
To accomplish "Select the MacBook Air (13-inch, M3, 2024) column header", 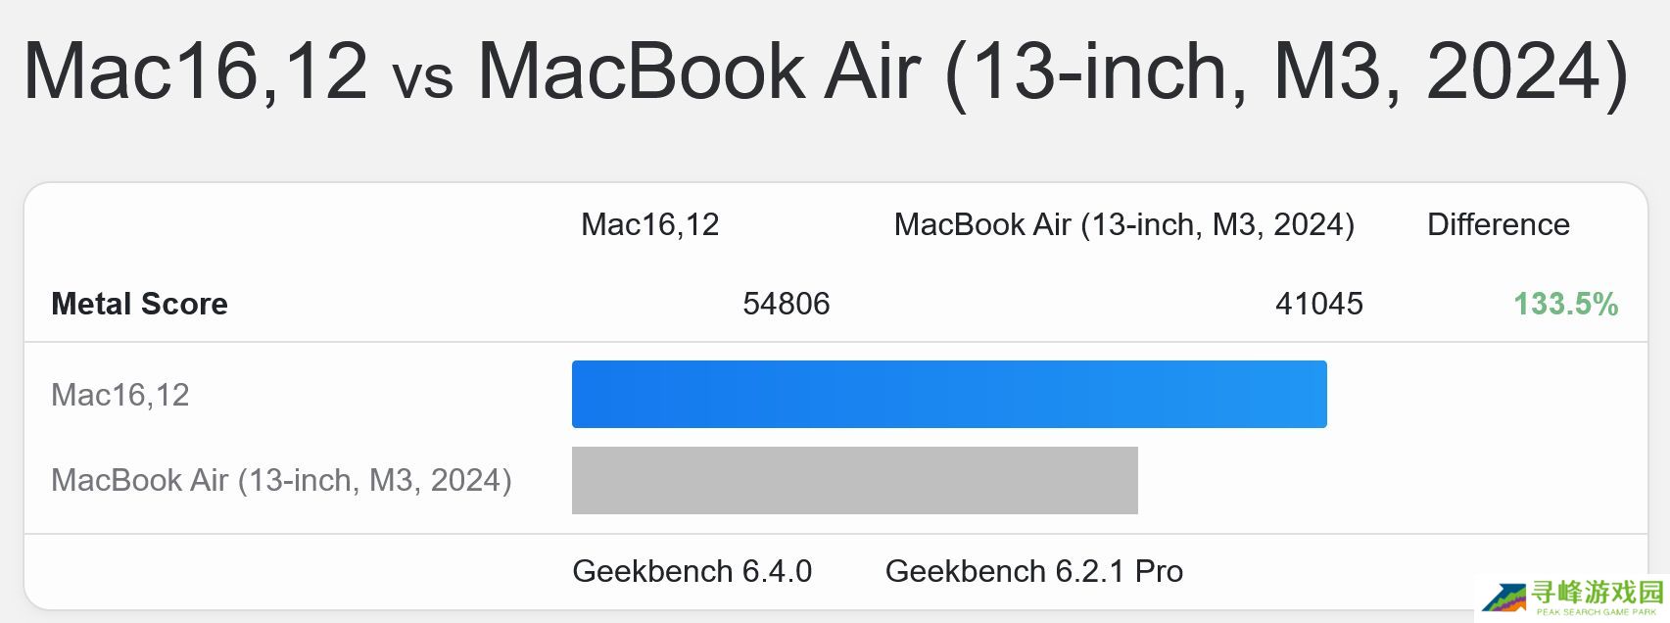I will 1123,224.
